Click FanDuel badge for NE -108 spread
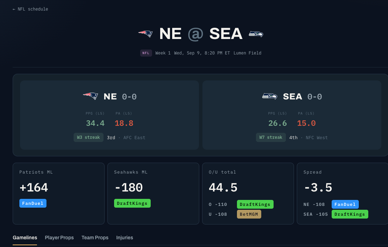388x247 pixels. point(345,204)
